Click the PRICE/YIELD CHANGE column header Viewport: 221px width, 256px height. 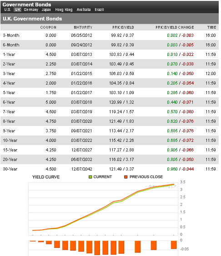click(x=175, y=27)
